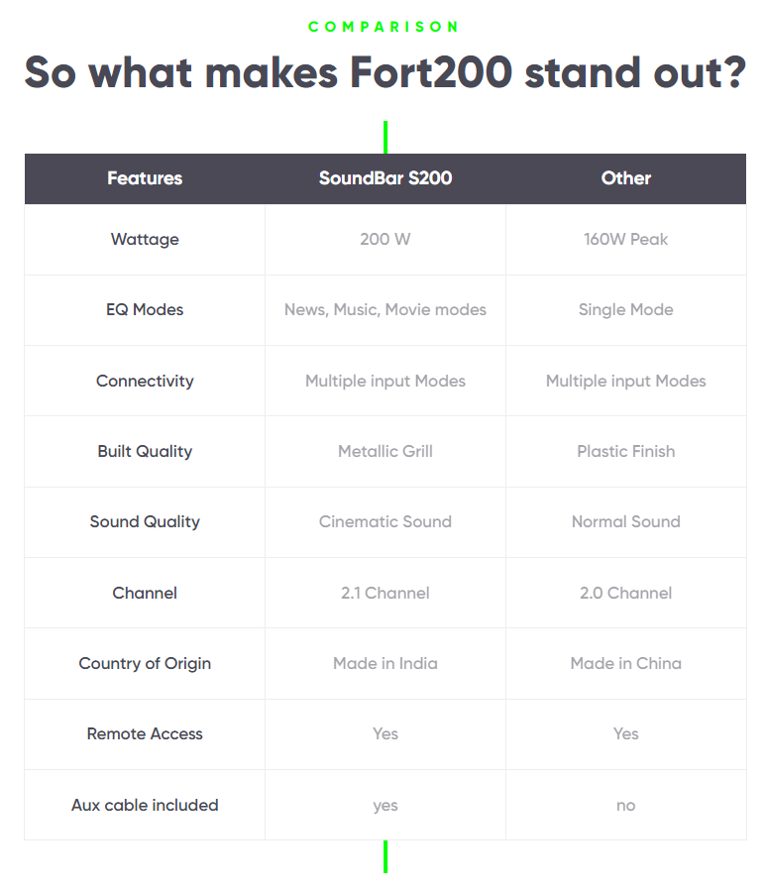Click the '2.1 Channel' cell
This screenshot has height=890, width=765.
coord(385,593)
